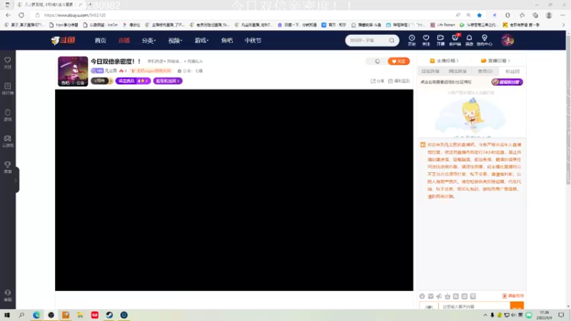
Task: Expand the bookmarks bar overflow chevron
Action: pos(563,25)
